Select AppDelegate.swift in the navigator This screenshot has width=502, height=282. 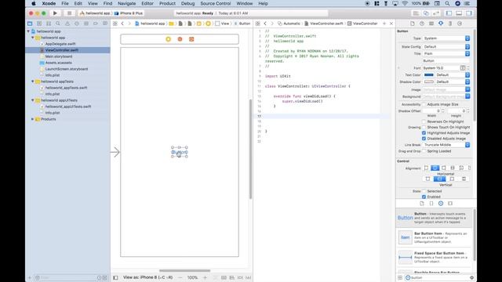click(60, 44)
